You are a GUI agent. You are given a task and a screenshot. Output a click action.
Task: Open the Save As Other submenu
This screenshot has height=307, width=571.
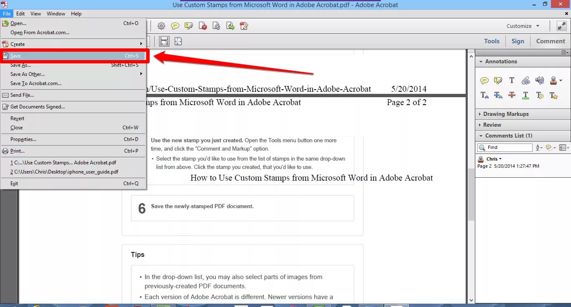[x=73, y=74]
